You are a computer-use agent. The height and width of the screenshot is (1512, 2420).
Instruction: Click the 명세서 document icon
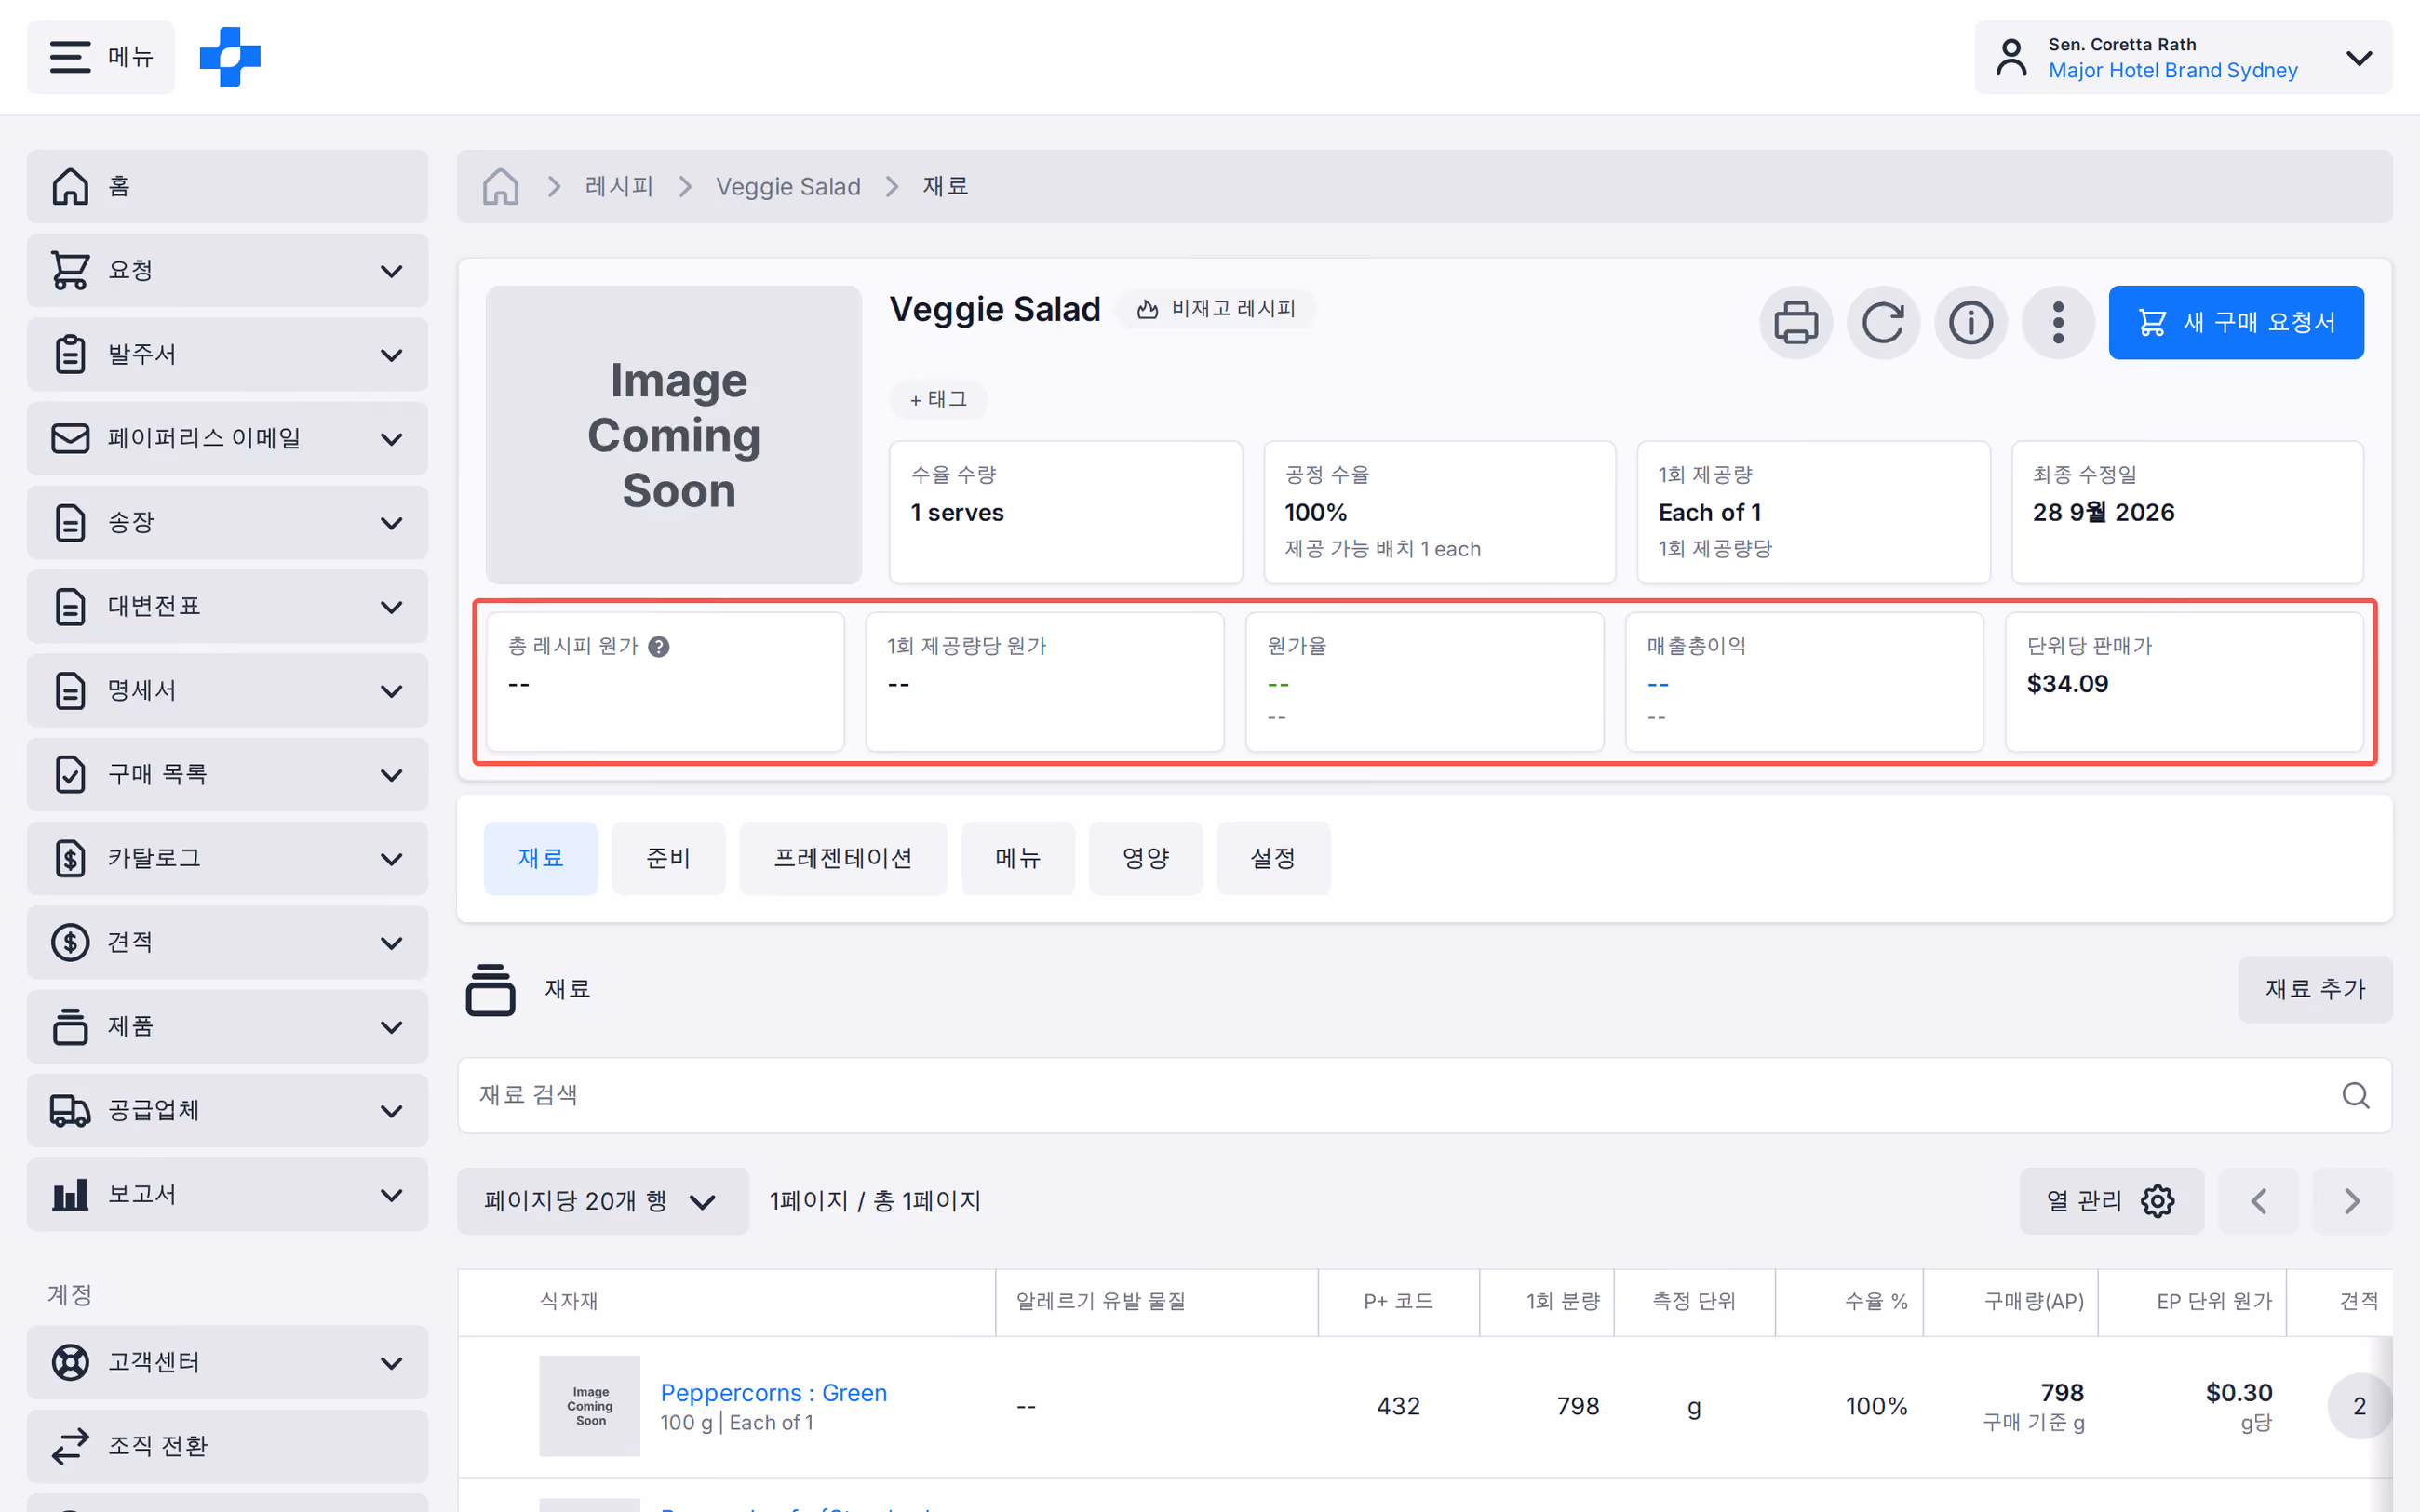[x=70, y=690]
